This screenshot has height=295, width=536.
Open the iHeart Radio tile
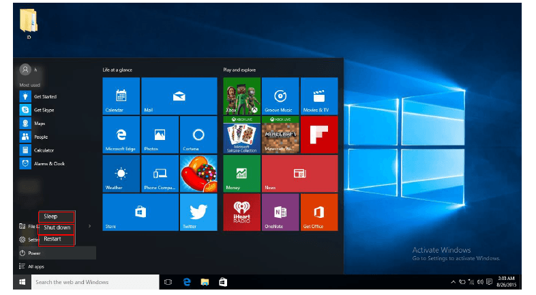(241, 212)
